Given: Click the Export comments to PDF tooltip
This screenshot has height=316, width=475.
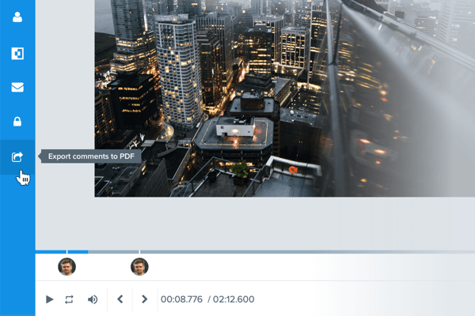Looking at the screenshot, I should (x=91, y=156).
